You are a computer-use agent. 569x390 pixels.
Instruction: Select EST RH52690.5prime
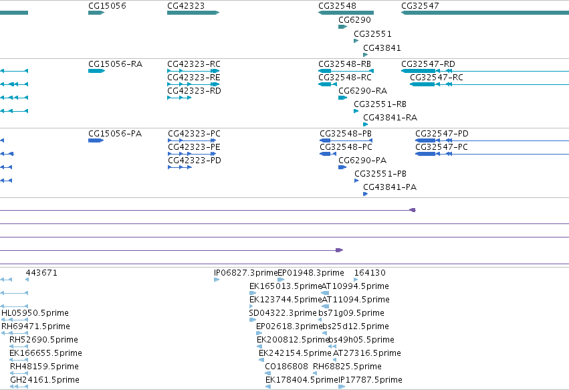tap(43, 340)
